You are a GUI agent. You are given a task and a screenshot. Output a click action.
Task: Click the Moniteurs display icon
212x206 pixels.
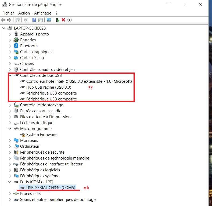(x=16, y=140)
